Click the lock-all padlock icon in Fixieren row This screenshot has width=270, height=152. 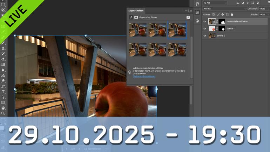(x=232, y=14)
